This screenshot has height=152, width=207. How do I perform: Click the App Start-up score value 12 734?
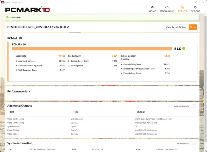pos(62,61)
